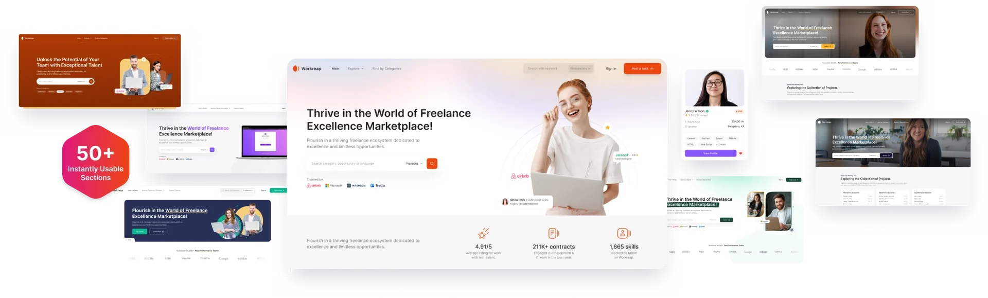Image resolution: width=988 pixels, height=298 pixels.
Task: Click the Workreap logo in center header
Action: pyautogui.click(x=307, y=68)
